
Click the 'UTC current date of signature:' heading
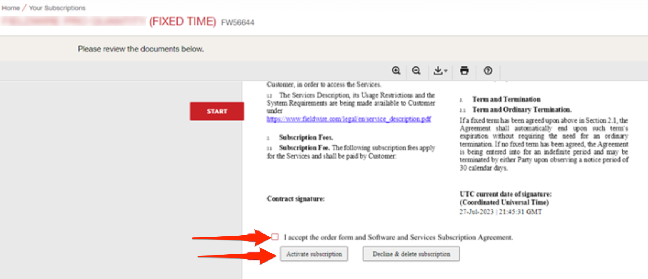505,194
